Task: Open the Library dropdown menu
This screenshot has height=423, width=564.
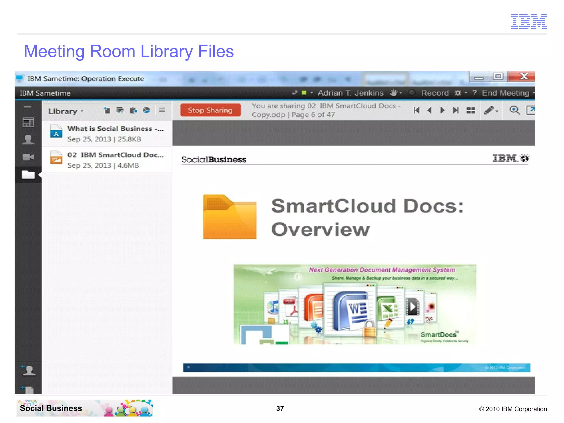Action: coord(66,111)
